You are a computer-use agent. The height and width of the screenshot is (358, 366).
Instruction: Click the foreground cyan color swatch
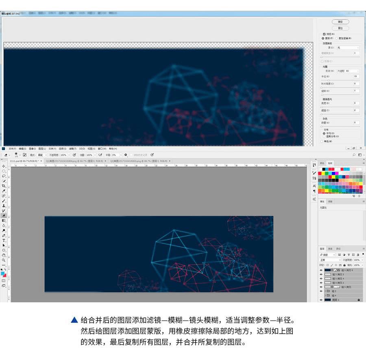2,273
